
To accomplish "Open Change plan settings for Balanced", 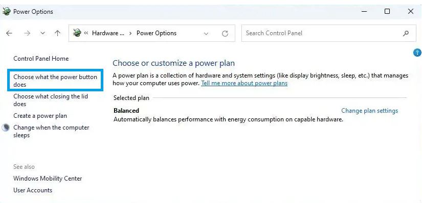I will pos(369,111).
